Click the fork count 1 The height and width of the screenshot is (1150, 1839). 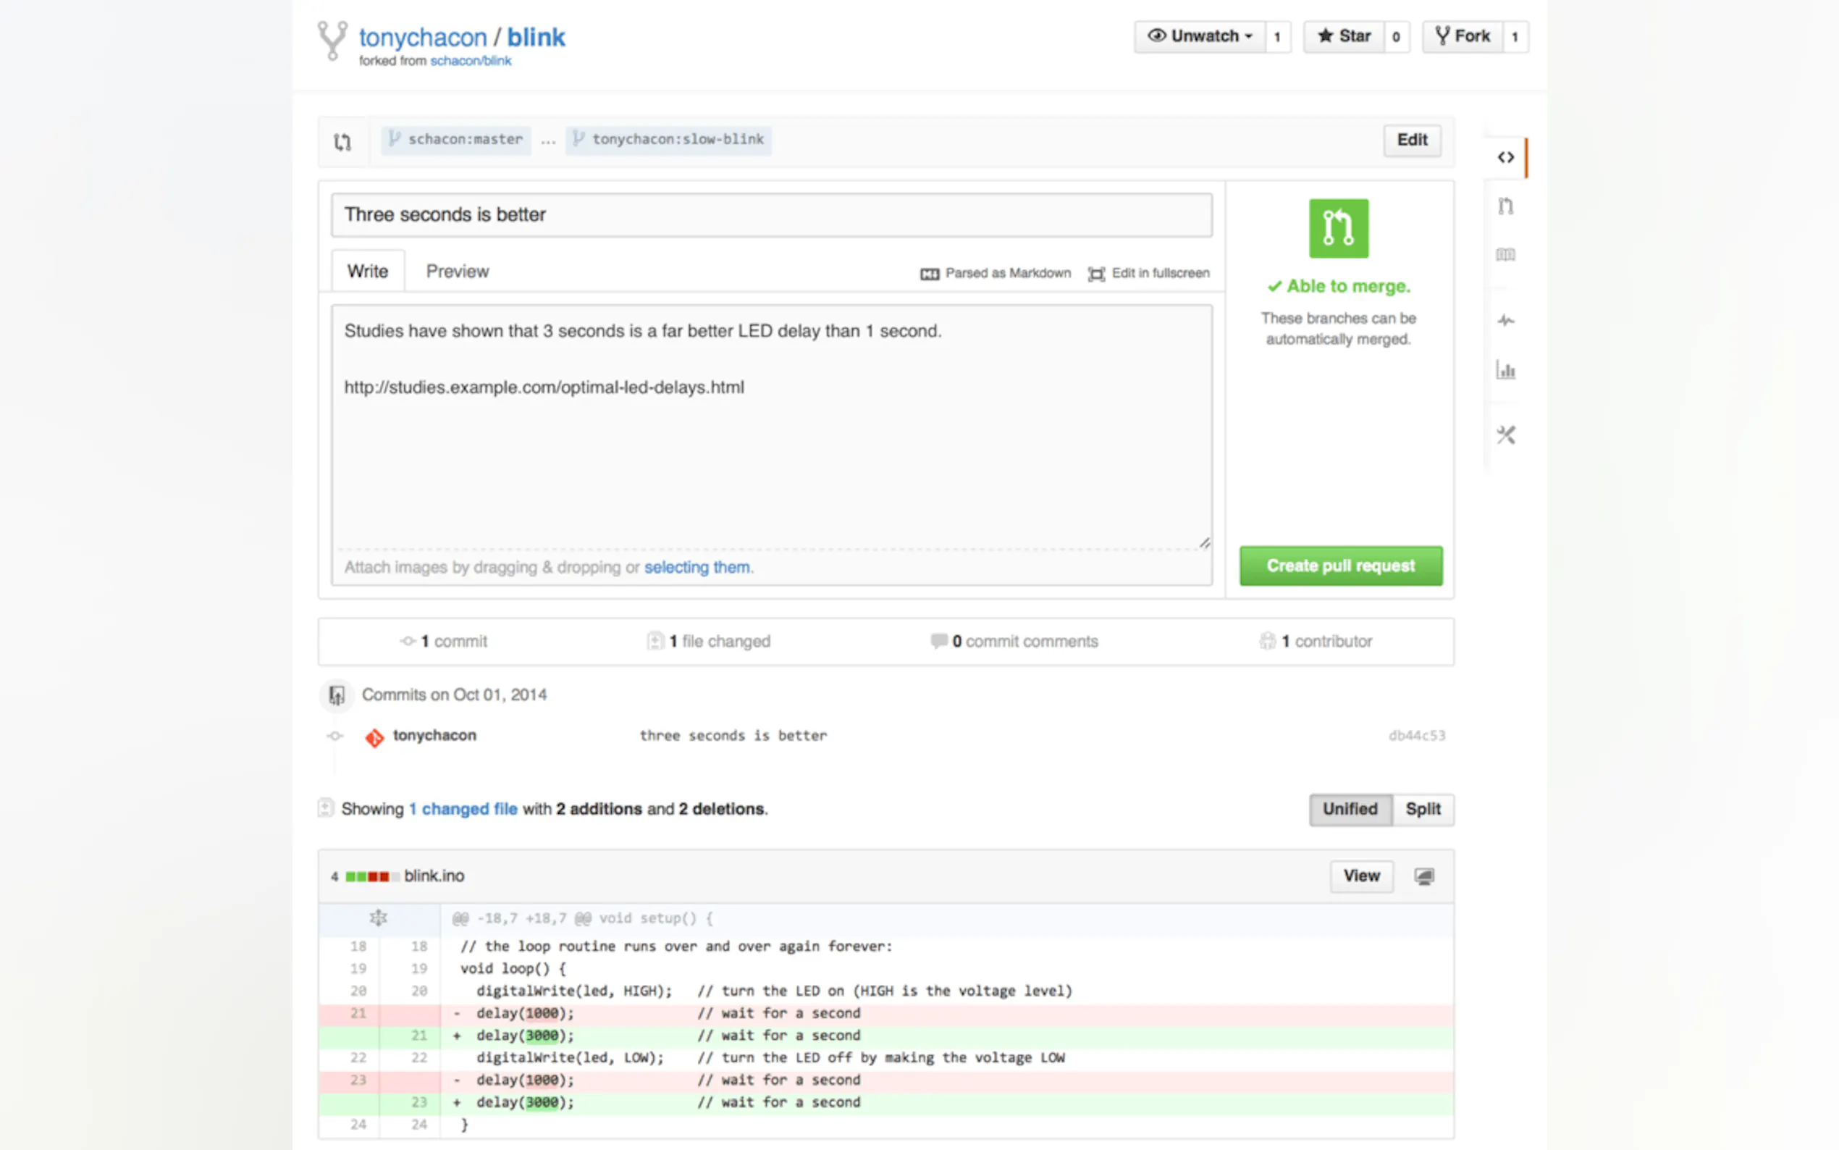(x=1515, y=36)
